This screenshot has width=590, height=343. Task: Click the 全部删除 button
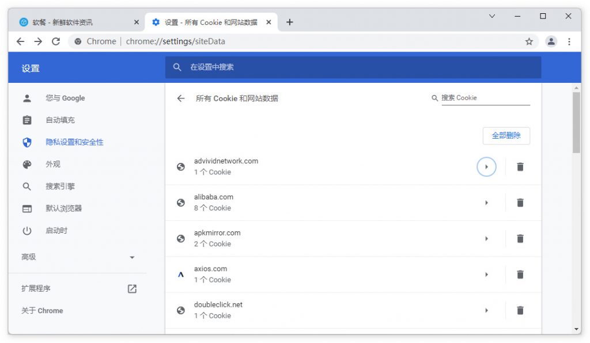click(x=507, y=136)
